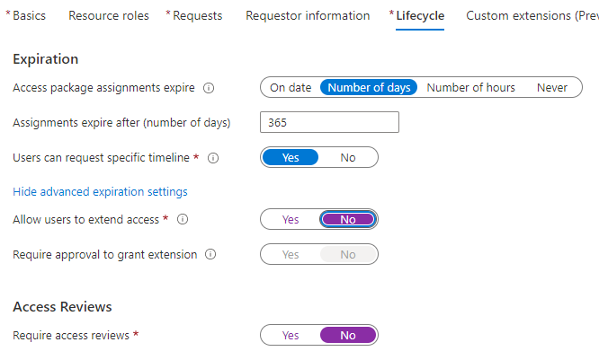Enable Allow users to extend access with Yes
The image size is (599, 360).
[x=291, y=219]
